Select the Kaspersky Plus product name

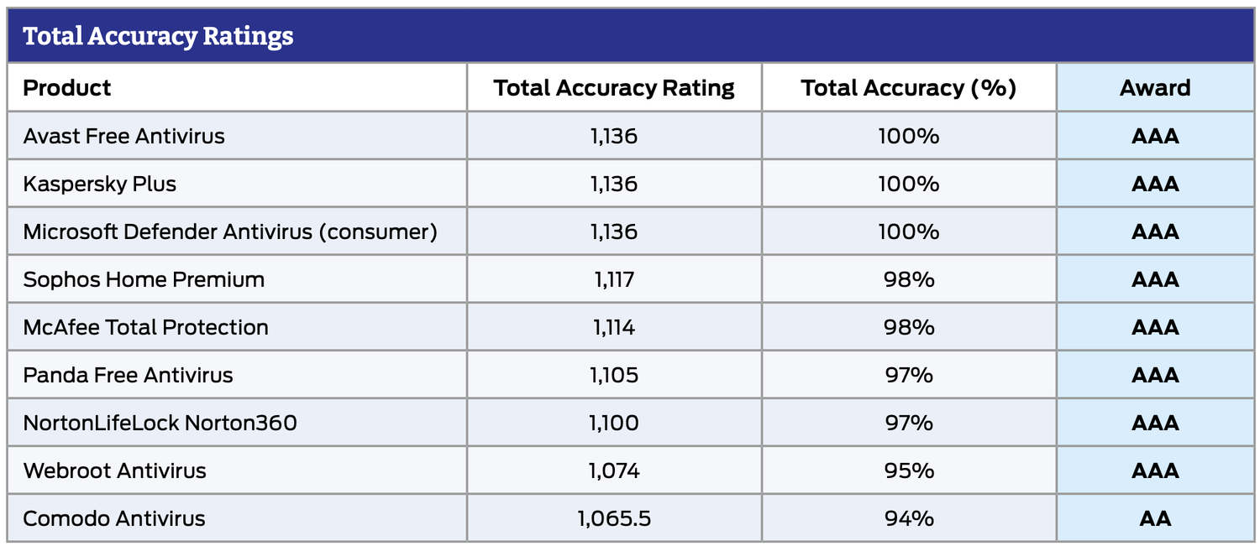point(100,184)
